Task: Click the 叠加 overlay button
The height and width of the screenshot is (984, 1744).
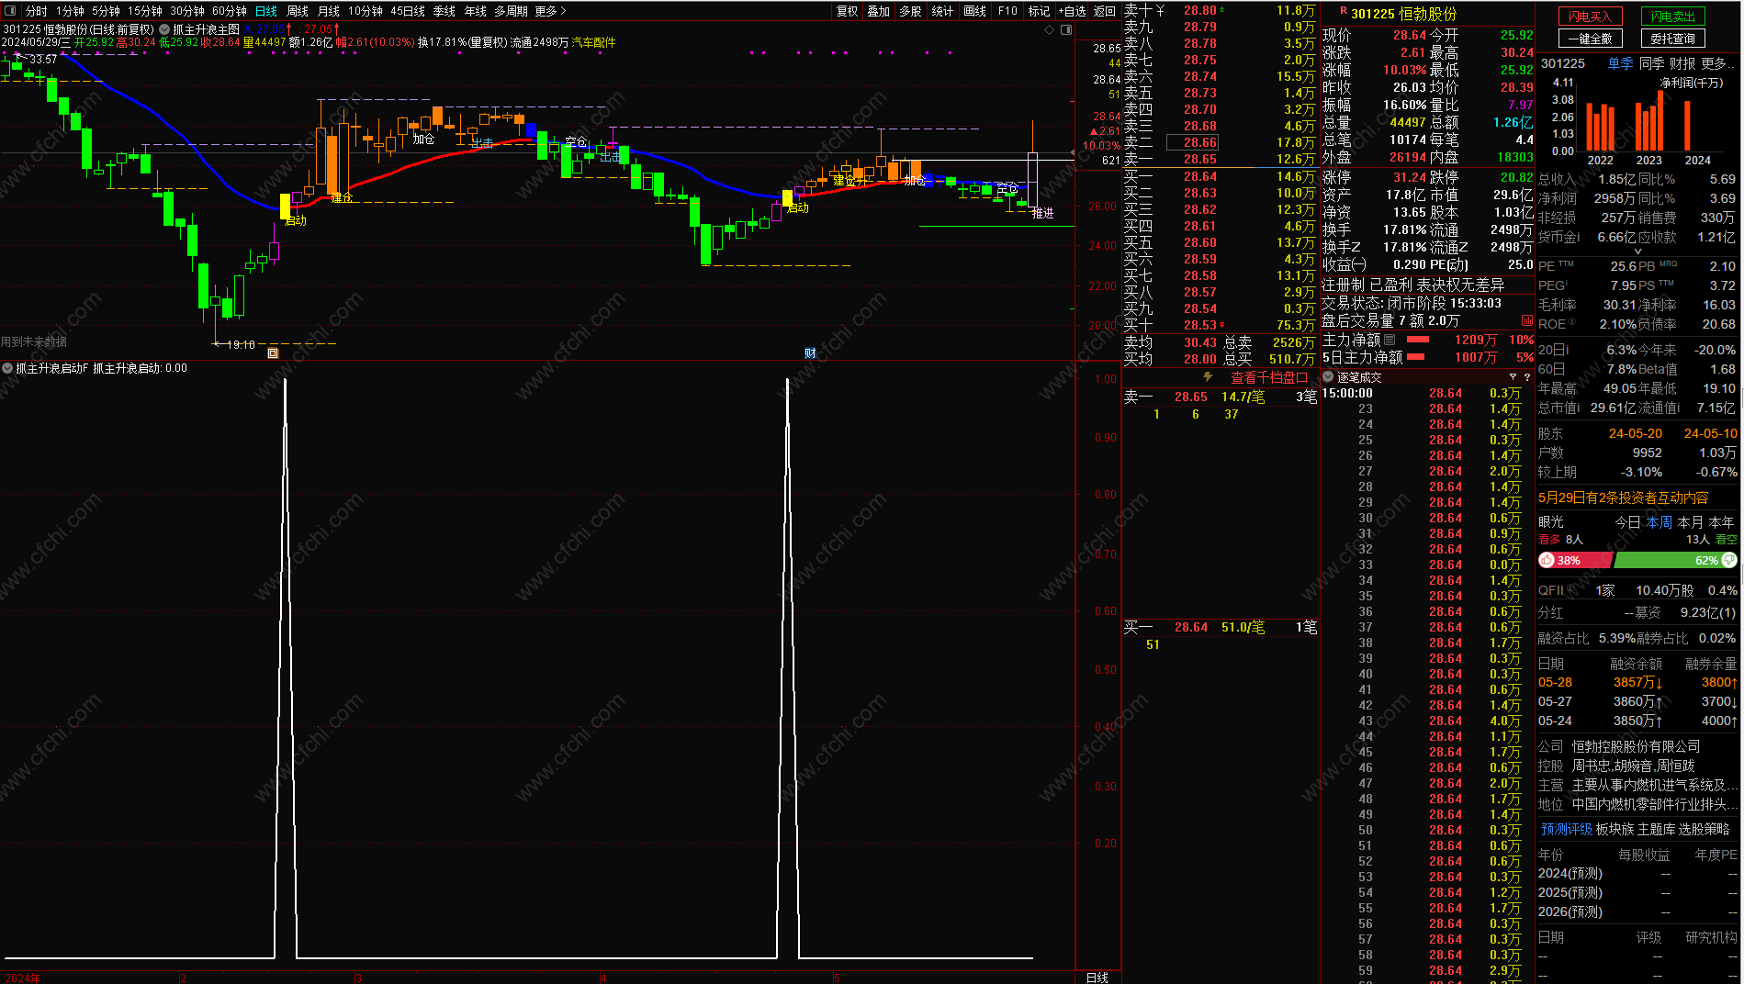Action: (x=879, y=11)
